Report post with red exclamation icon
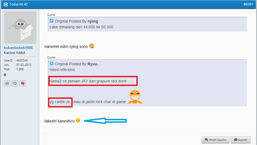The image size is (257, 145). [23, 84]
